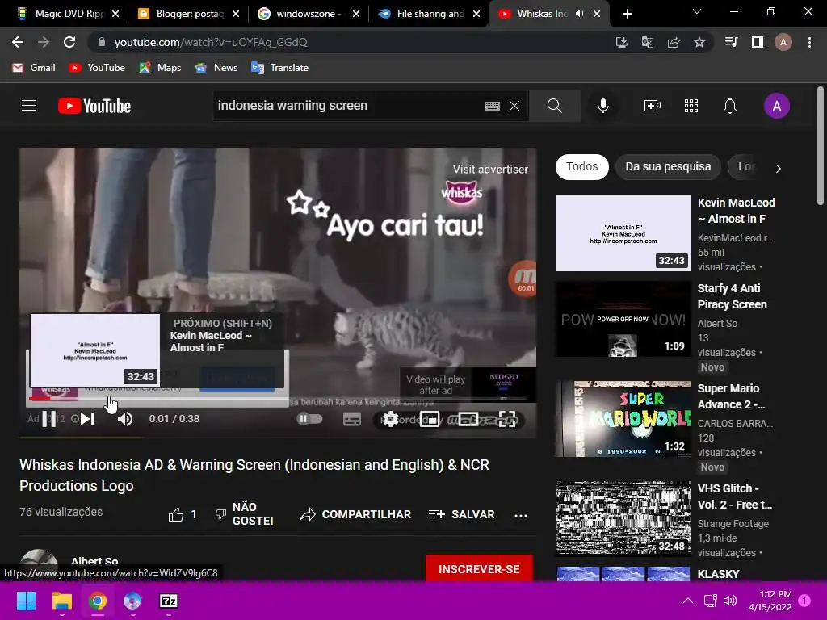Select the Da sua pesquisa chip
827x620 pixels.
pyautogui.click(x=668, y=166)
